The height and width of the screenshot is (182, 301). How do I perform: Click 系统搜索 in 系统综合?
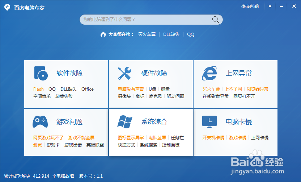149,145
